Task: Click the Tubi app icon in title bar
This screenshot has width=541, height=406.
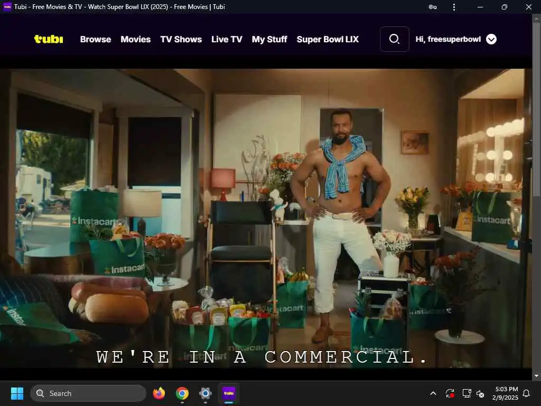Action: coord(7,6)
